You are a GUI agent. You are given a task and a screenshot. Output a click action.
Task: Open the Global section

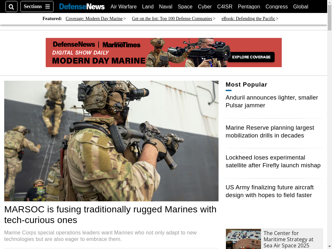(x=301, y=6)
